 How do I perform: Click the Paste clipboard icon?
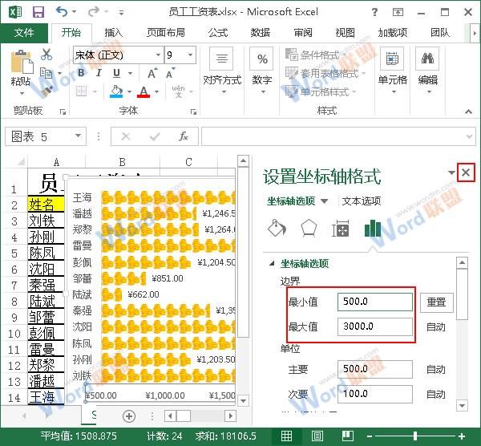tap(21, 62)
